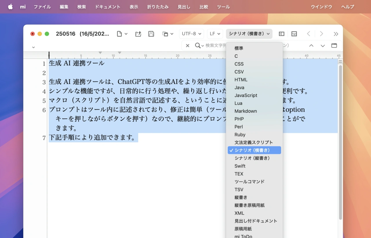Toggle the sidebar split view icon
The image size is (371, 238).
281,34
